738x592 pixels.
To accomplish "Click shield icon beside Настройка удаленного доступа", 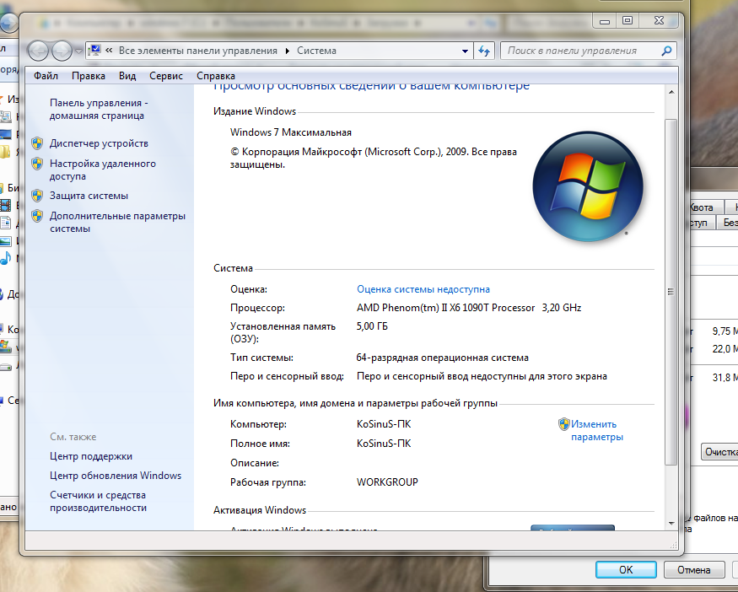I will click(37, 164).
